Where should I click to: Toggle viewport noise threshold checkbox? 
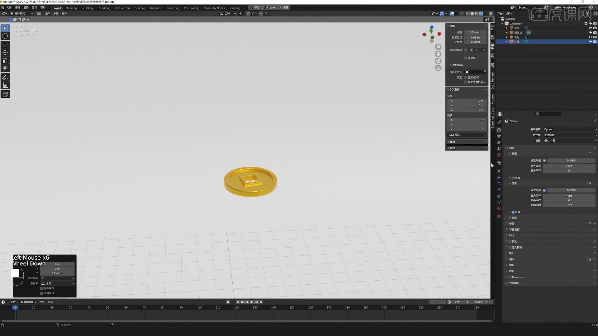click(x=544, y=161)
